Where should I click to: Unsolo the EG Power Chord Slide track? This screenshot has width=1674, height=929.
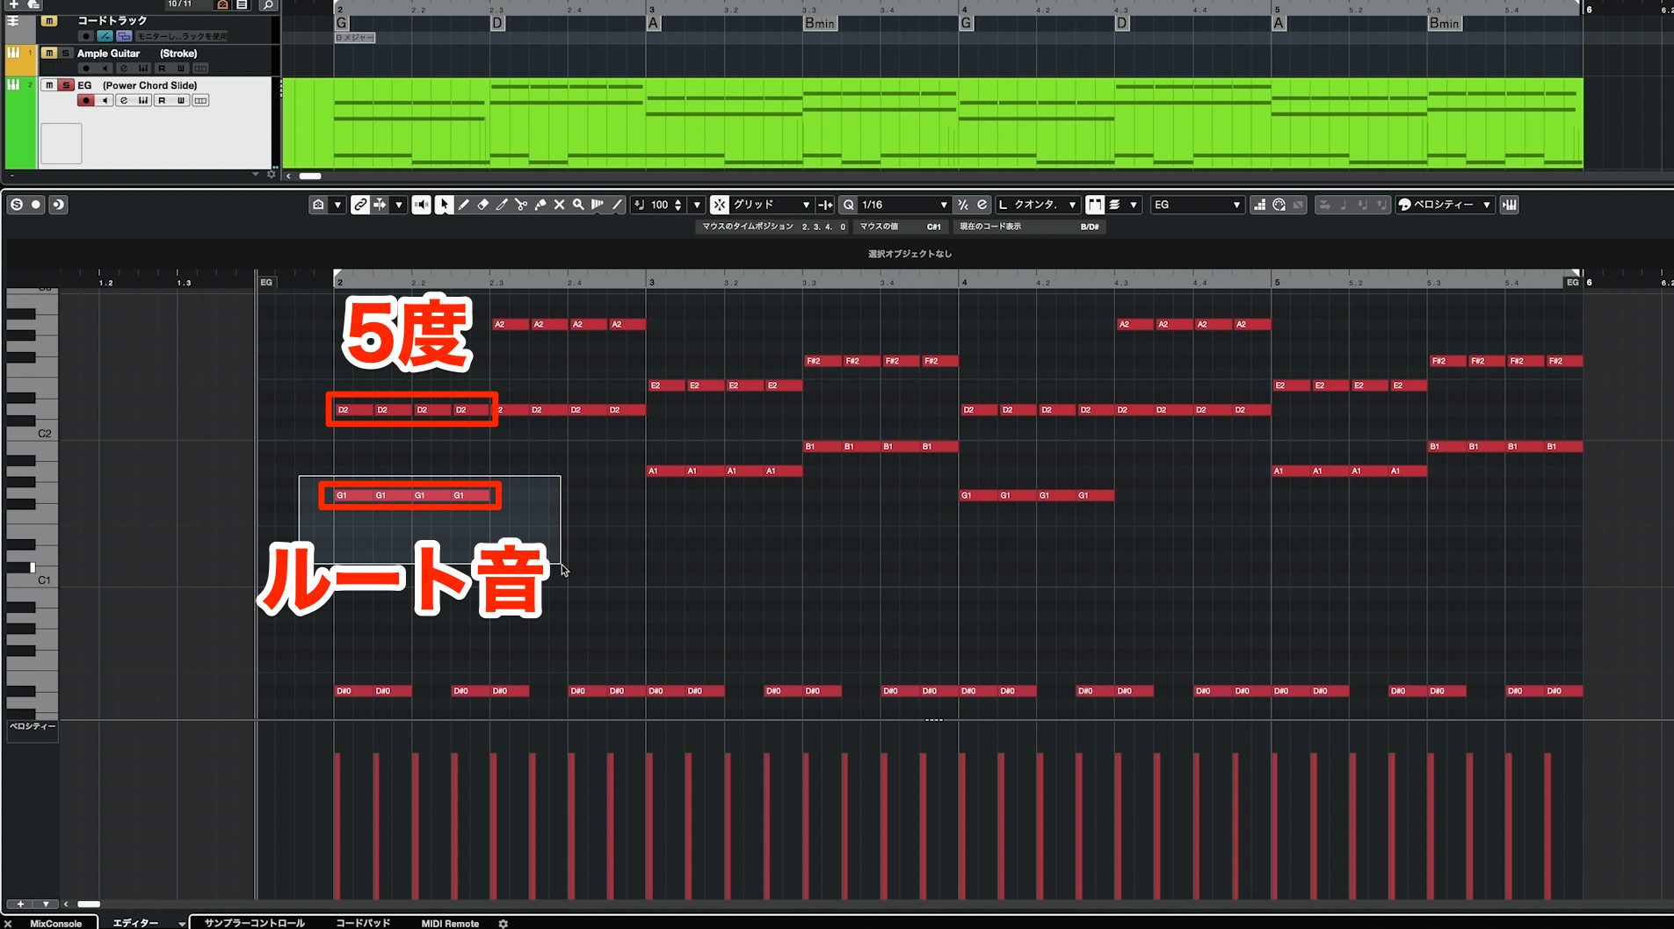pyautogui.click(x=65, y=85)
